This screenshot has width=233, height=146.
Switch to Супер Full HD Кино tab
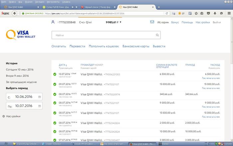[60, 7]
